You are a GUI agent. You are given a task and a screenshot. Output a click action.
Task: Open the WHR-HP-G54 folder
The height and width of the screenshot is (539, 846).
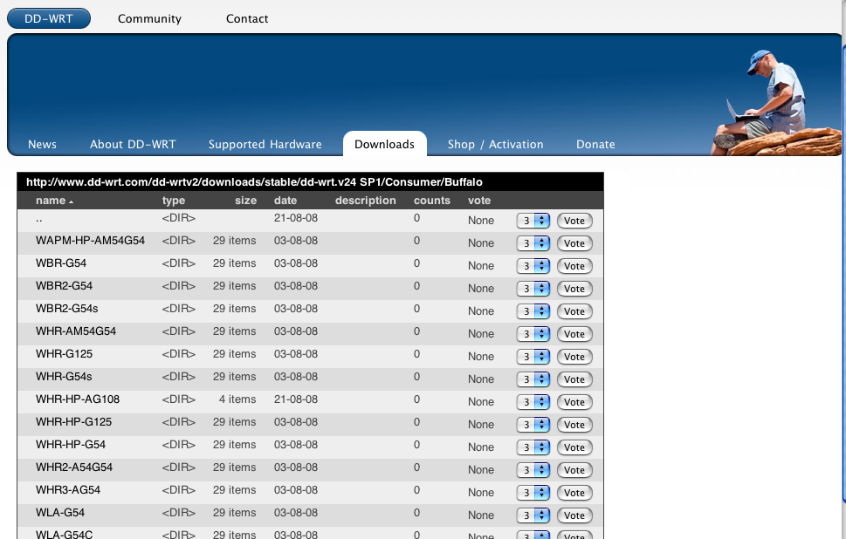coord(71,445)
